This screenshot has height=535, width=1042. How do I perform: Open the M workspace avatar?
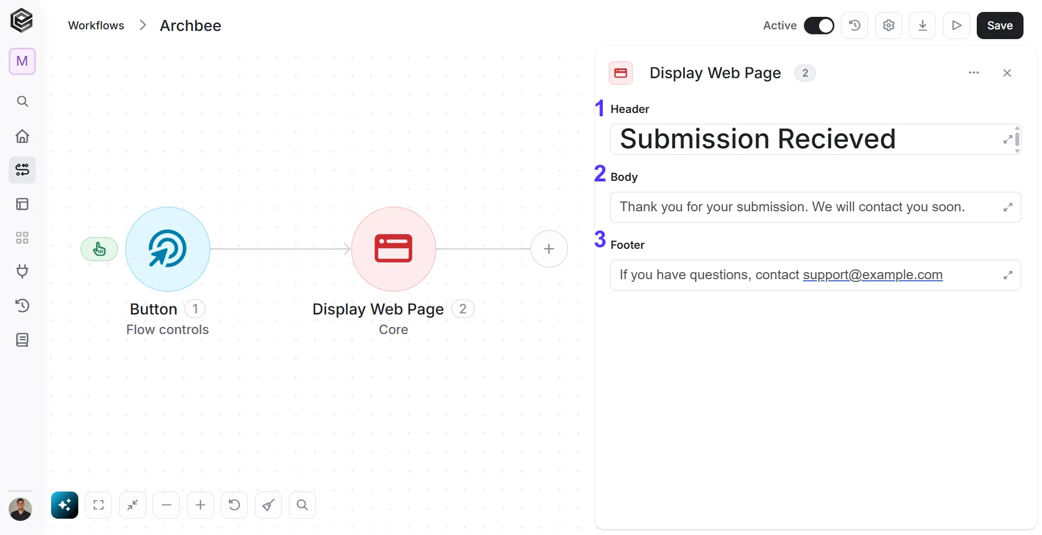[22, 61]
